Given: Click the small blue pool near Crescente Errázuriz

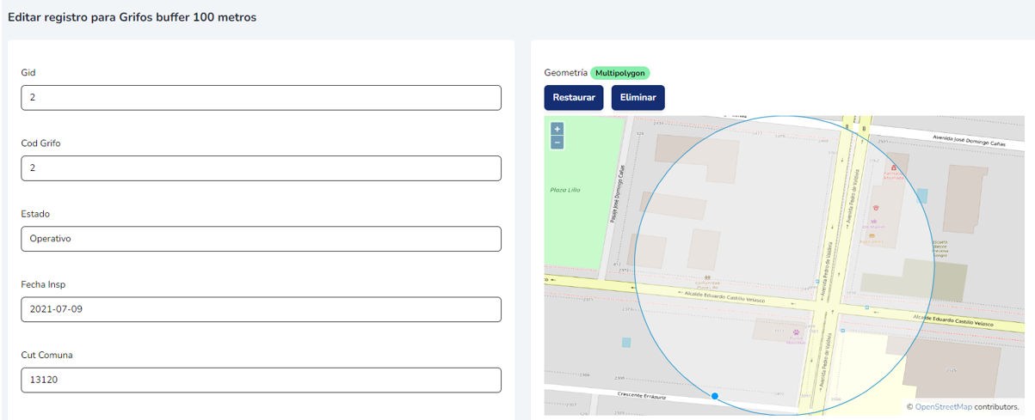Looking at the screenshot, I should click(626, 342).
